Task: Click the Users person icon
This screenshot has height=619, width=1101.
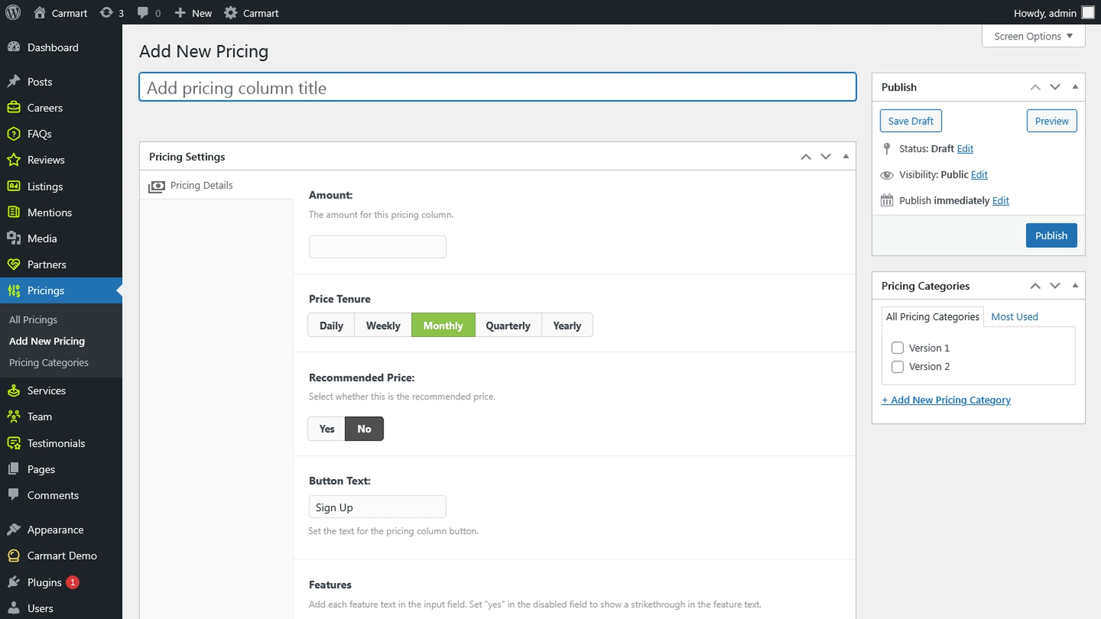Action: 14,608
